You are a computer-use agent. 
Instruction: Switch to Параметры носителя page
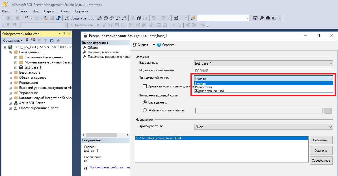tap(103, 52)
